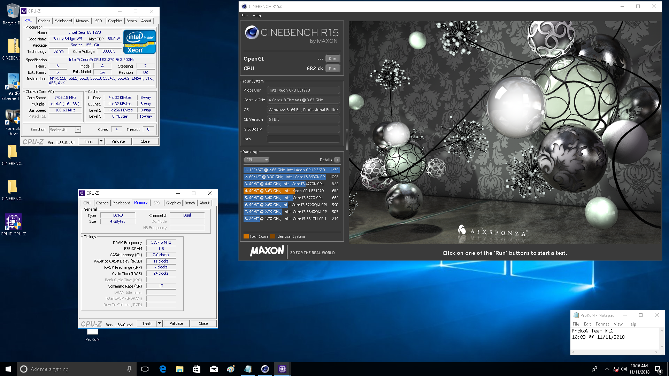Expand Tools dropdown arrow in top CPU-Z

coord(101,141)
